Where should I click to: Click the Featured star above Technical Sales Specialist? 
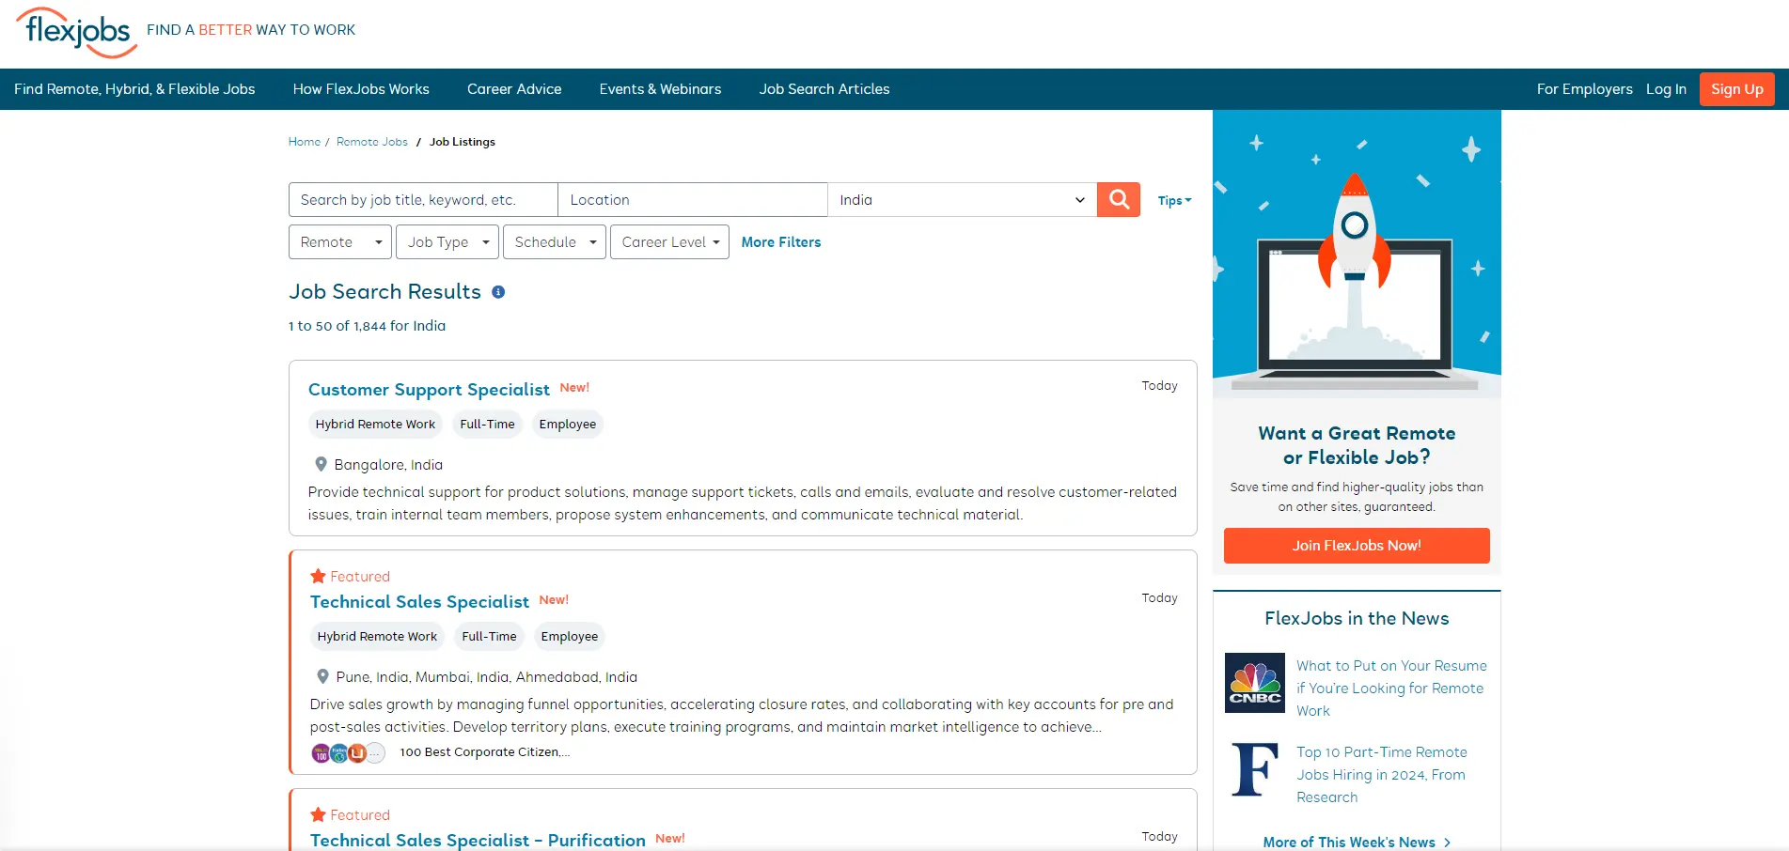[318, 576]
